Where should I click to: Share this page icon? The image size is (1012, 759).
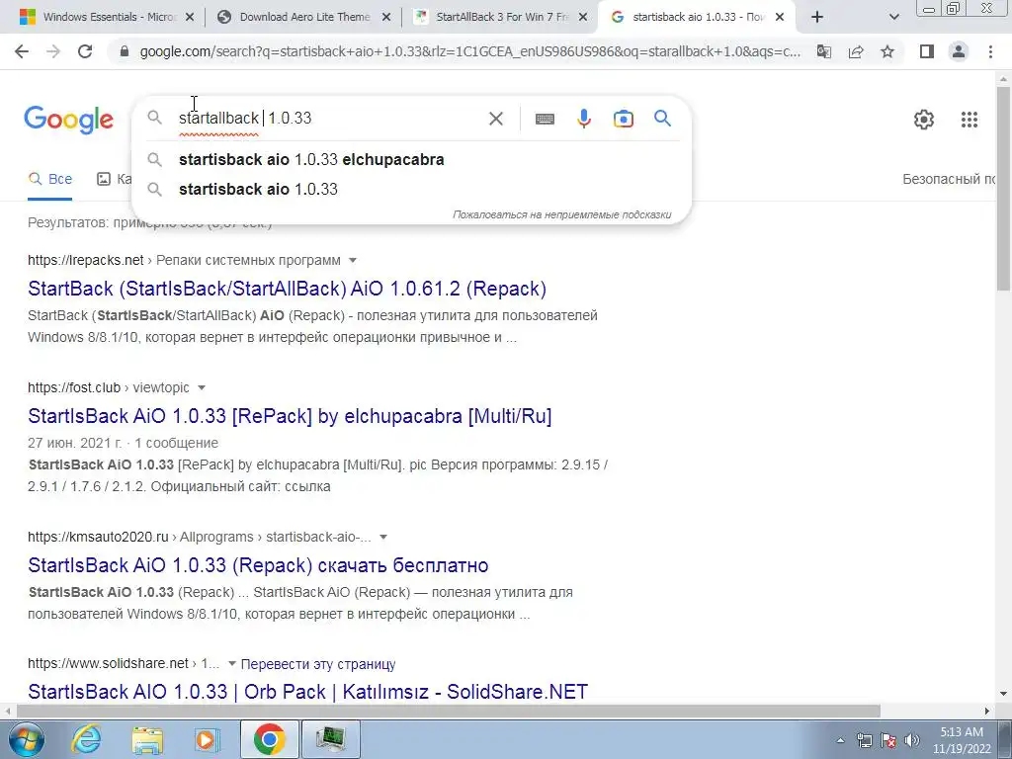pos(856,51)
